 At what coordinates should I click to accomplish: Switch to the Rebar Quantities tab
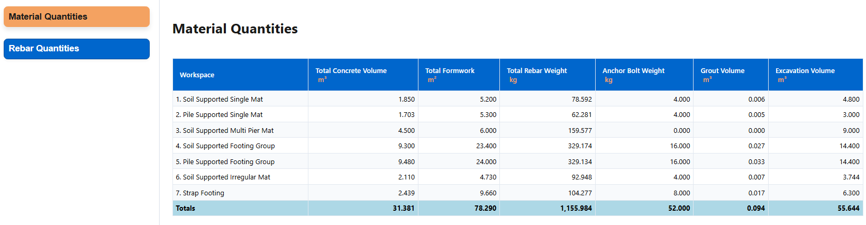(x=76, y=49)
